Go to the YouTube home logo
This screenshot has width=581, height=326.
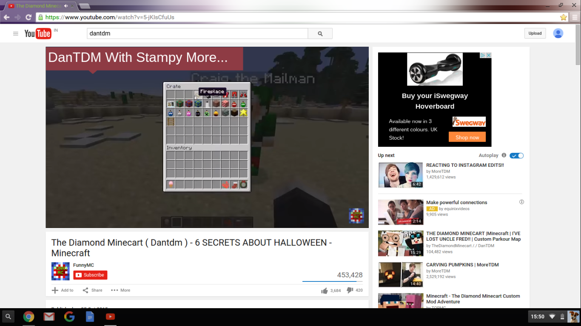[x=38, y=34]
